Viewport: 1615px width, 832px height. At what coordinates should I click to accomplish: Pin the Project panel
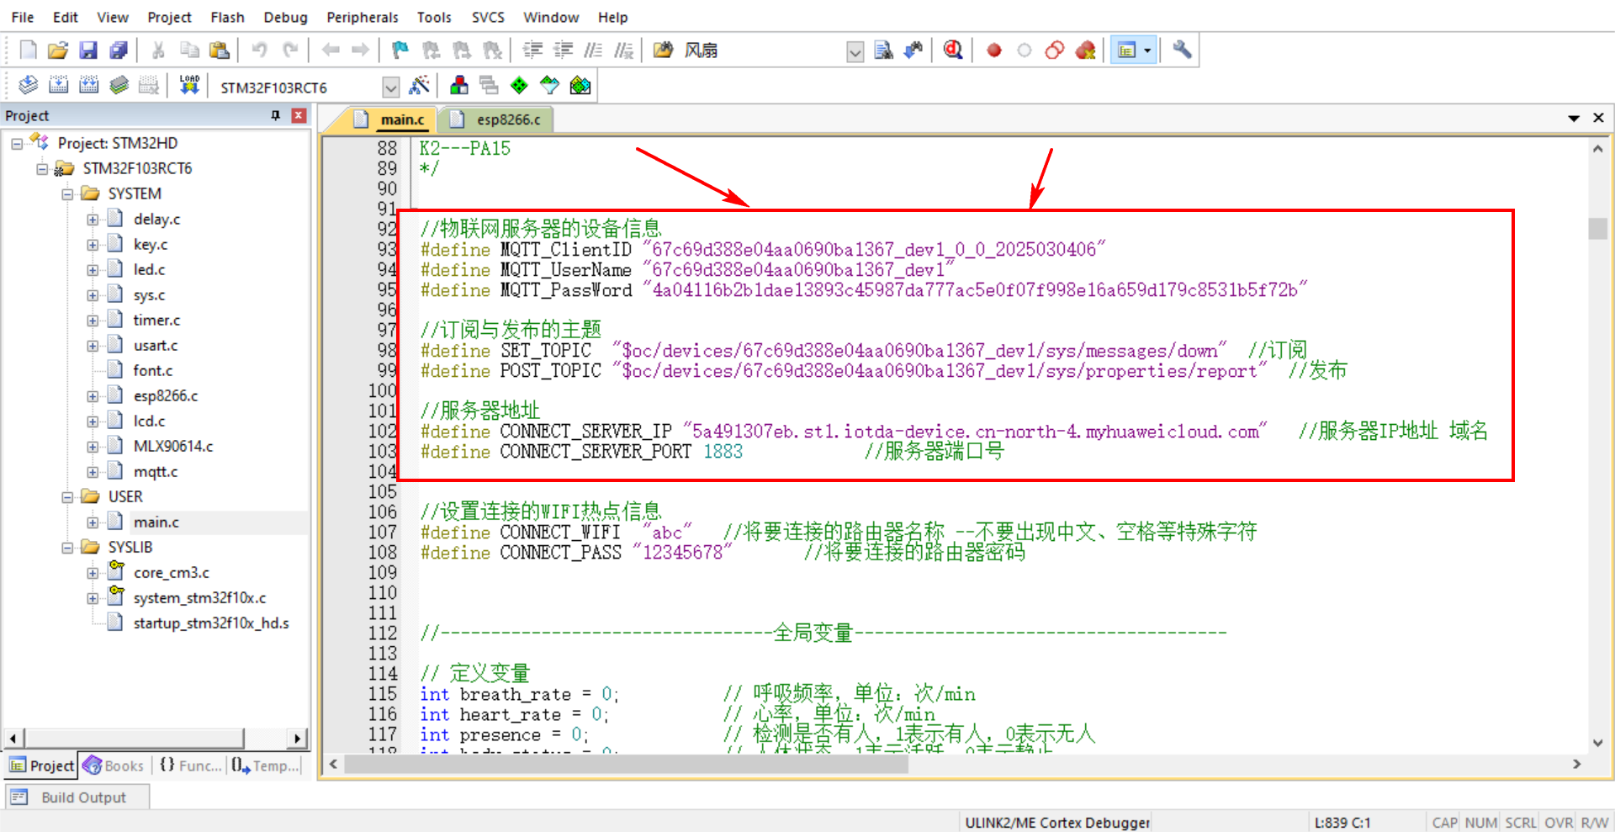click(275, 115)
